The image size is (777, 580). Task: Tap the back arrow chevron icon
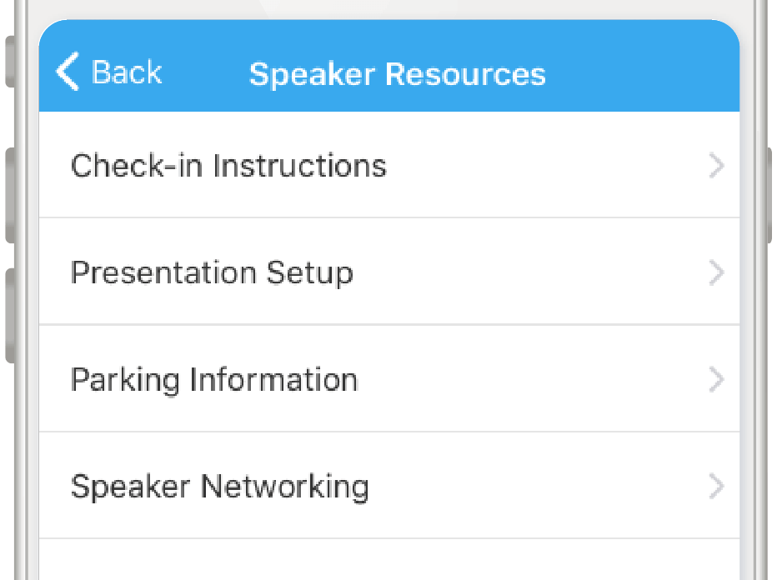click(x=67, y=72)
